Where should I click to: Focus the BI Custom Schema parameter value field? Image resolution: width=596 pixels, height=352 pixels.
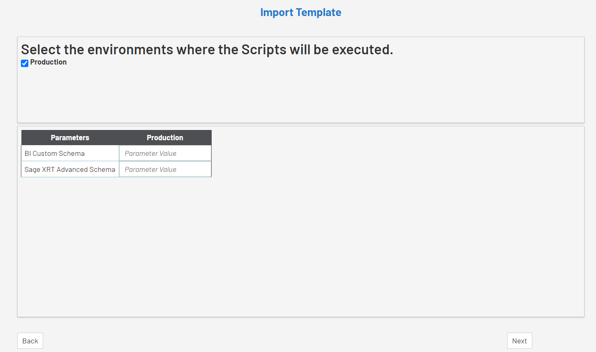(x=165, y=153)
